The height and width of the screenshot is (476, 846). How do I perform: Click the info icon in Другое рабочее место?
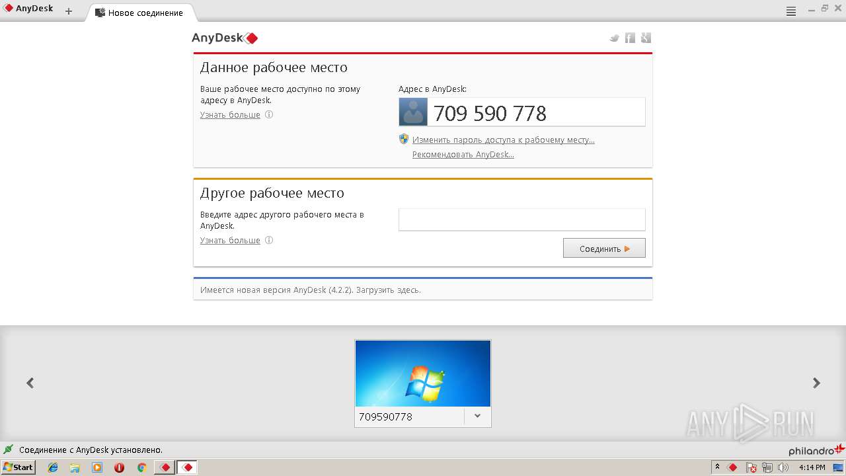(269, 240)
